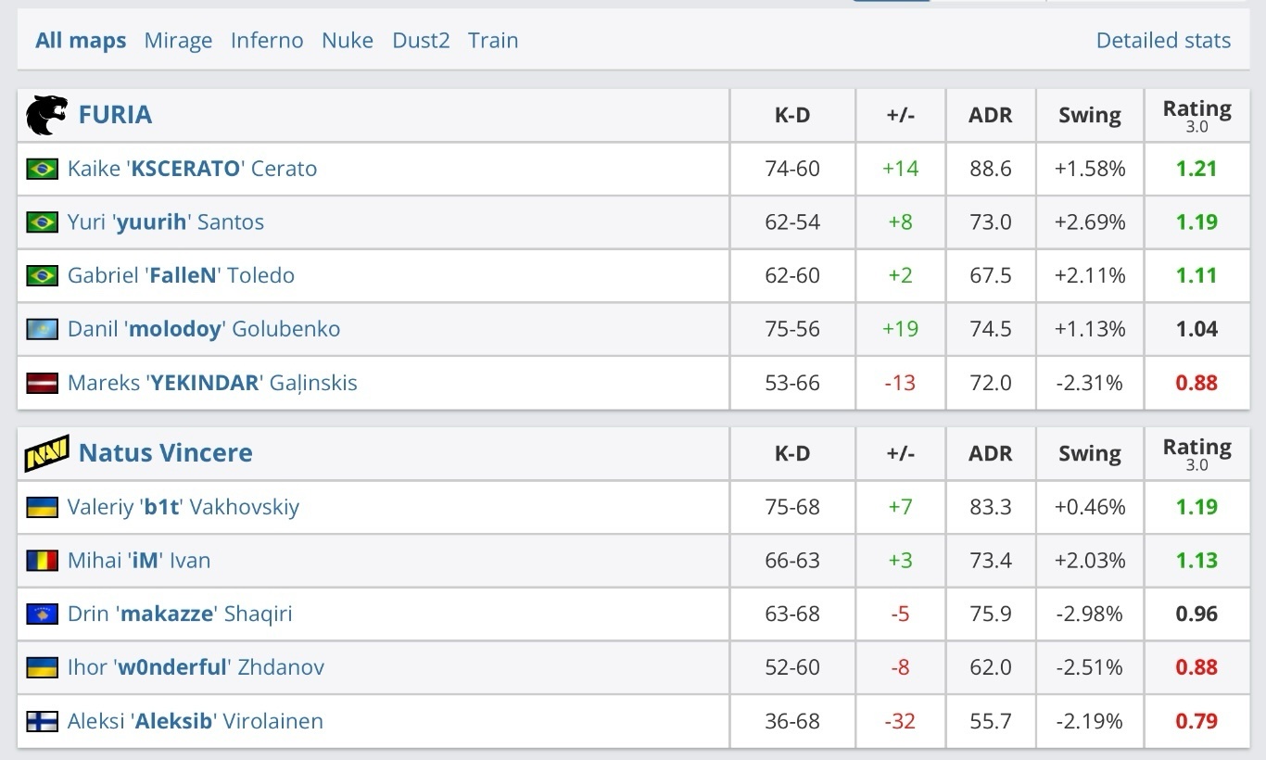Open Natus Vincere team page link
Screen dimensions: 1266x760
(165, 453)
